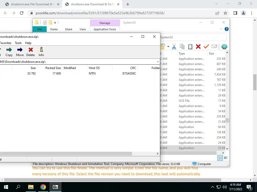Open taskbar Search magnifier
The height and width of the screenshot is (192, 257).
click(18, 187)
